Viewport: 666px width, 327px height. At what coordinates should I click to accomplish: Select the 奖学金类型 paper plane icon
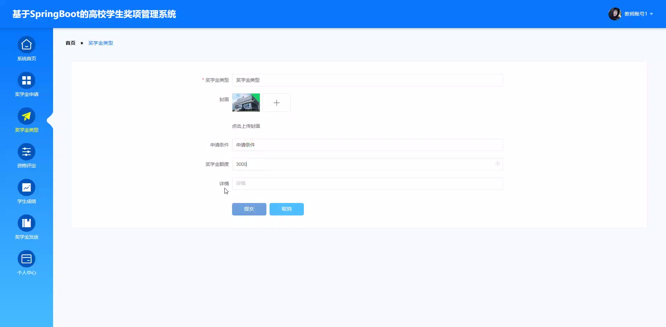[x=26, y=116]
